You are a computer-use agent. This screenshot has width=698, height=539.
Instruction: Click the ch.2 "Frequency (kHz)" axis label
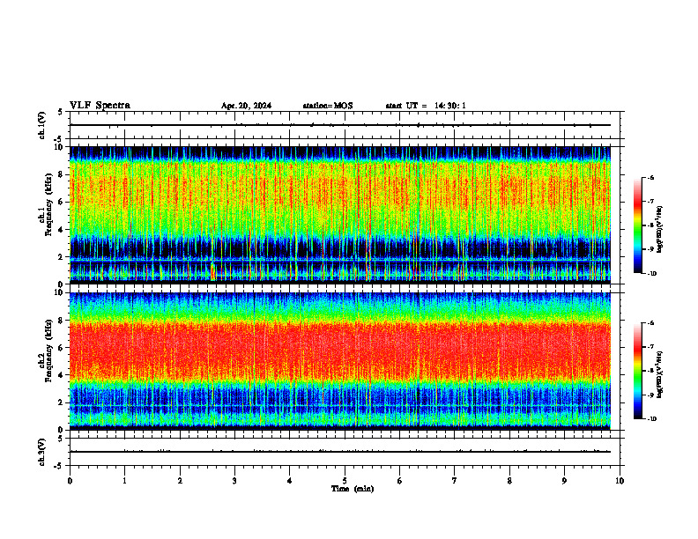tap(48, 350)
